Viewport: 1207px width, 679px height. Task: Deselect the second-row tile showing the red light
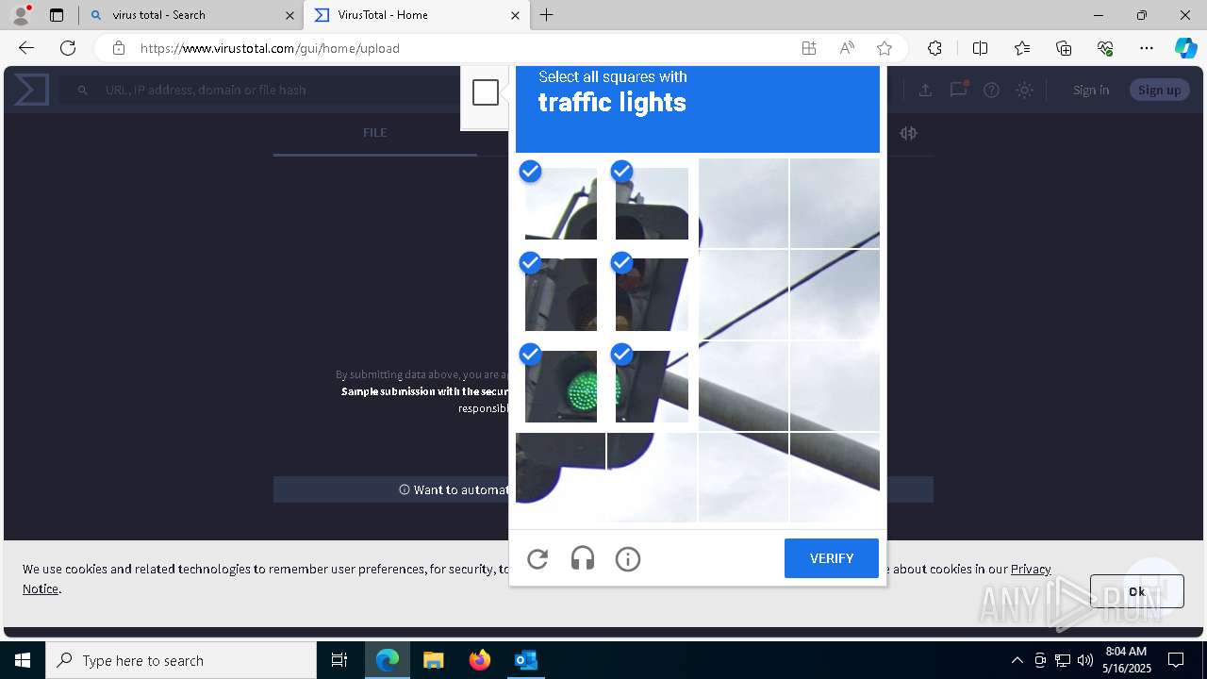click(x=652, y=294)
